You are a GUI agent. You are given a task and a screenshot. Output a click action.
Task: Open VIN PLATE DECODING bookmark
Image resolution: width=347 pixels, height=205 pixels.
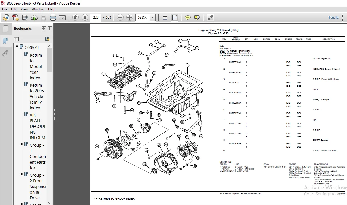[37, 127]
